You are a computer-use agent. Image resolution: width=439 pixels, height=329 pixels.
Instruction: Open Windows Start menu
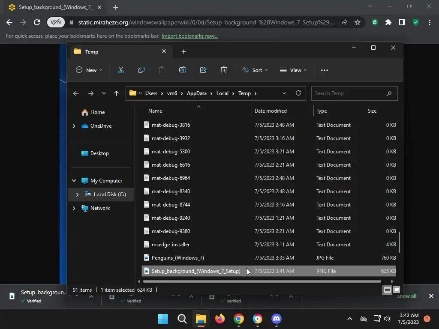tap(163, 319)
